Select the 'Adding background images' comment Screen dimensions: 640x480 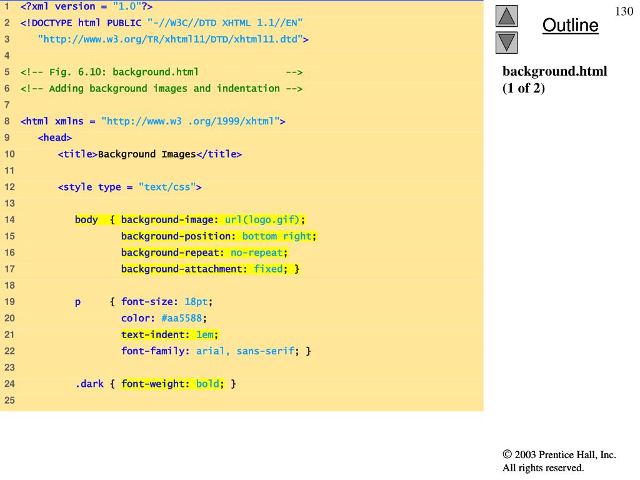tap(162, 89)
